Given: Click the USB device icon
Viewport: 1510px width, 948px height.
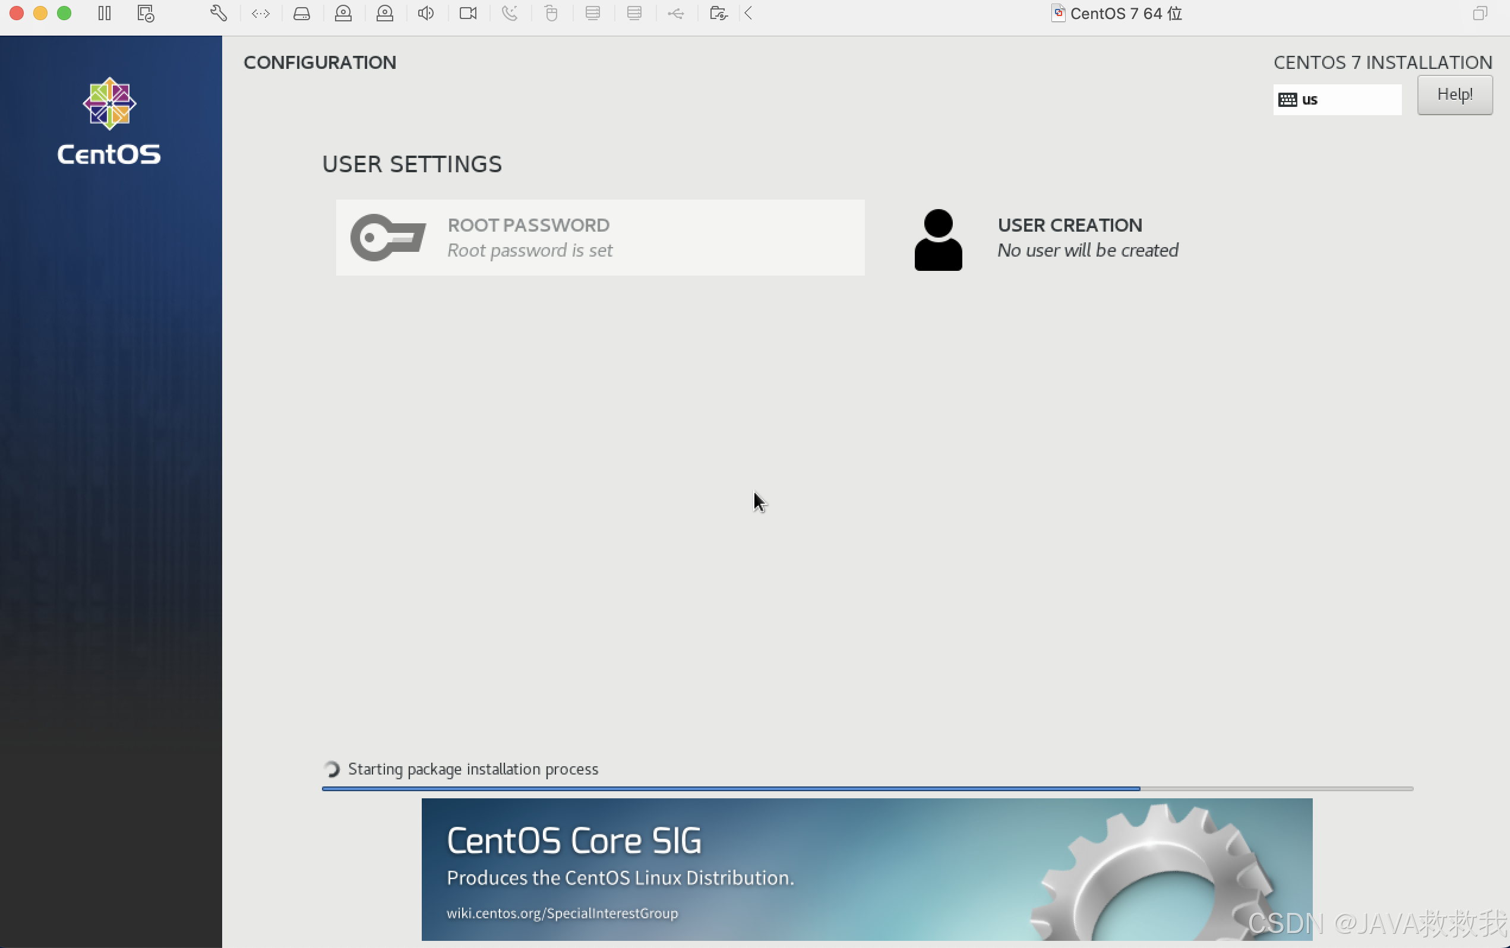Looking at the screenshot, I should (x=676, y=13).
